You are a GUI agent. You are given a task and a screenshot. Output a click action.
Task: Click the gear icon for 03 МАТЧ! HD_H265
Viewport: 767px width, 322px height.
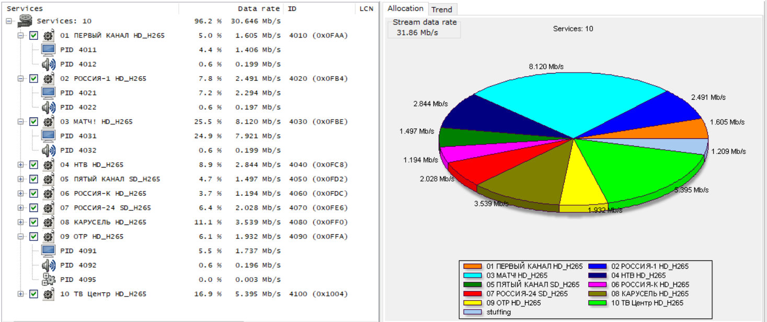(x=48, y=122)
